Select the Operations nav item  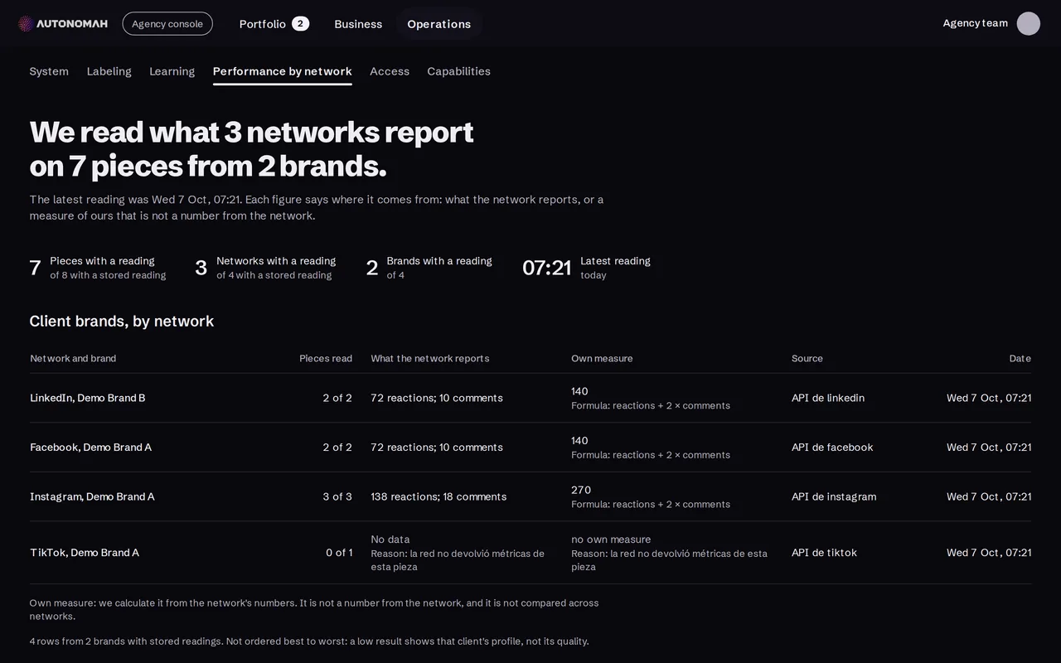[x=439, y=23]
